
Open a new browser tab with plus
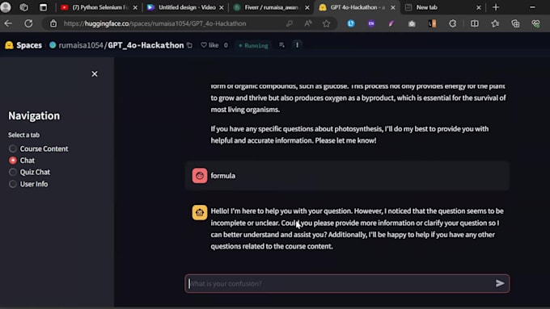click(496, 7)
